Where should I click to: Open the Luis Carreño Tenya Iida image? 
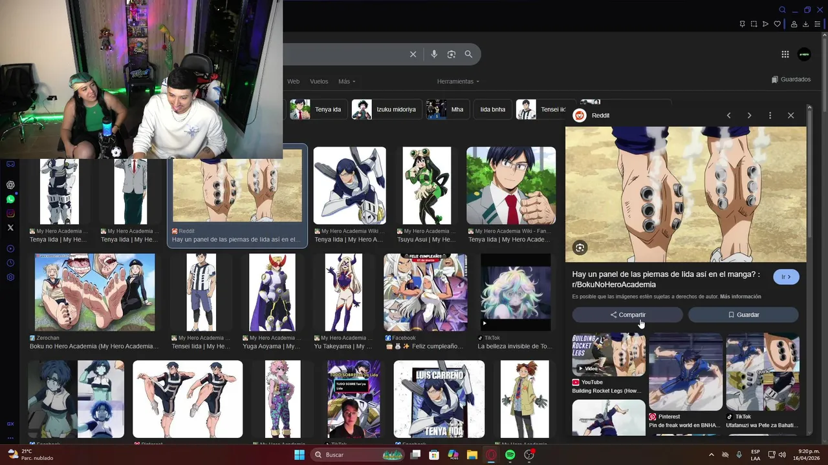439,399
